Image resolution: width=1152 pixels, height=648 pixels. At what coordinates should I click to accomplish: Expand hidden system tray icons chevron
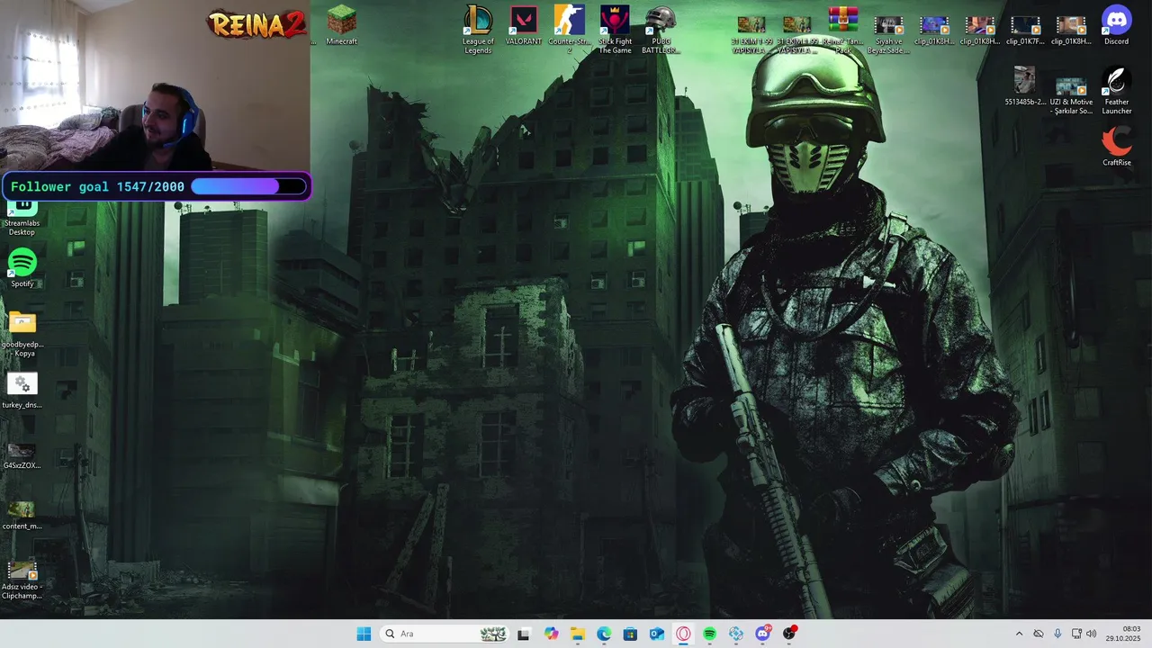click(x=1019, y=634)
